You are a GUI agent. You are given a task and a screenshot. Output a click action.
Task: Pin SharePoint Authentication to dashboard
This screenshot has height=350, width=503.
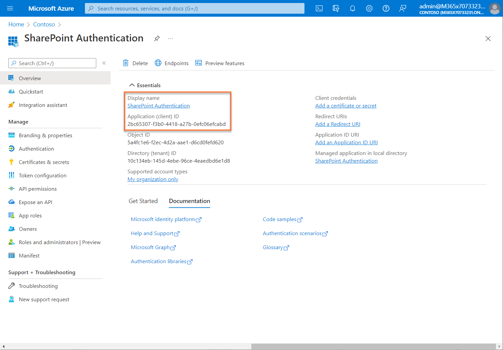(157, 38)
